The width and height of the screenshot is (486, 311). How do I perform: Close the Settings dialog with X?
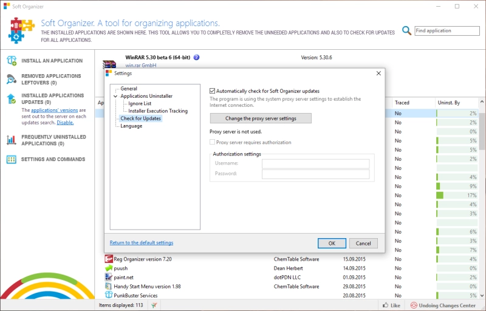click(x=378, y=73)
